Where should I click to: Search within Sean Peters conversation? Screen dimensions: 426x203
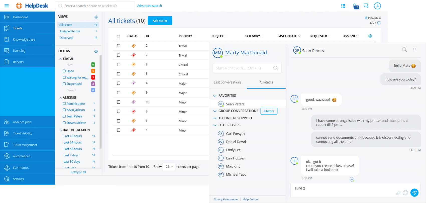(404, 50)
